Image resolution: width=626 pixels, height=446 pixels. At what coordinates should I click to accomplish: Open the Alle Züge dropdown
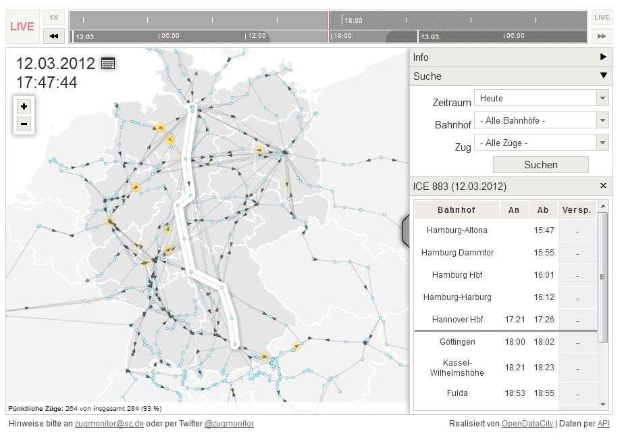(x=541, y=143)
